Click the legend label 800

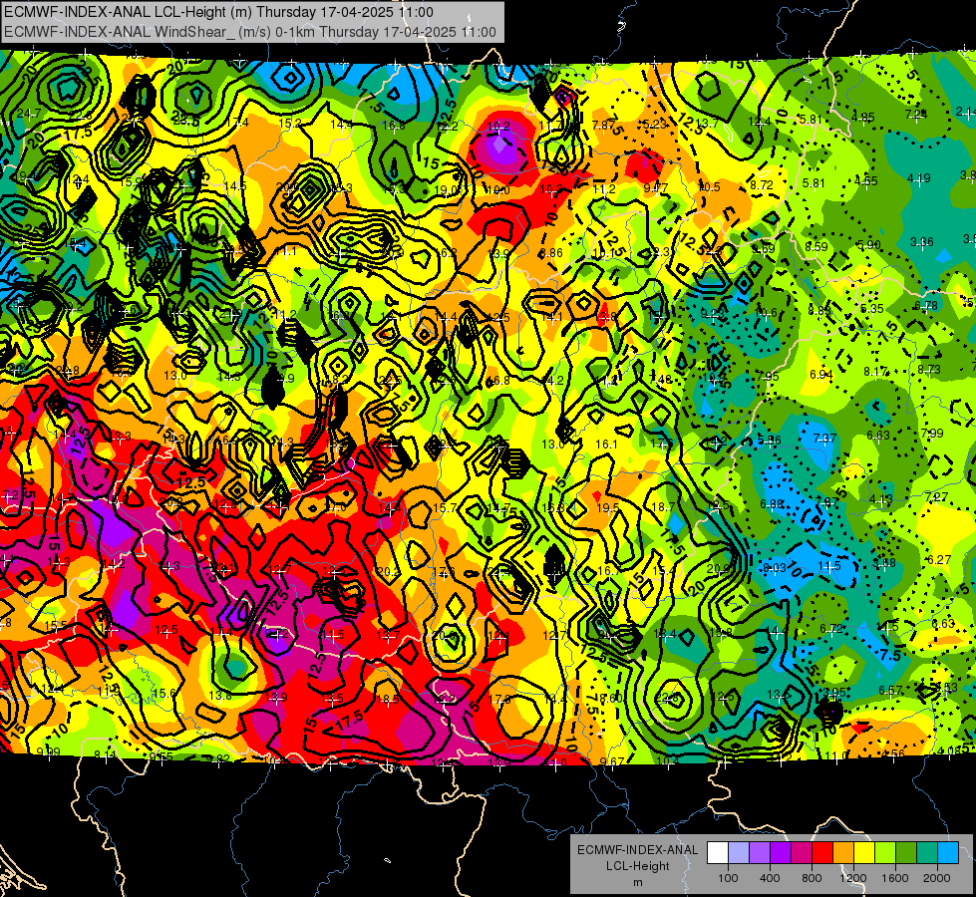pos(812,878)
